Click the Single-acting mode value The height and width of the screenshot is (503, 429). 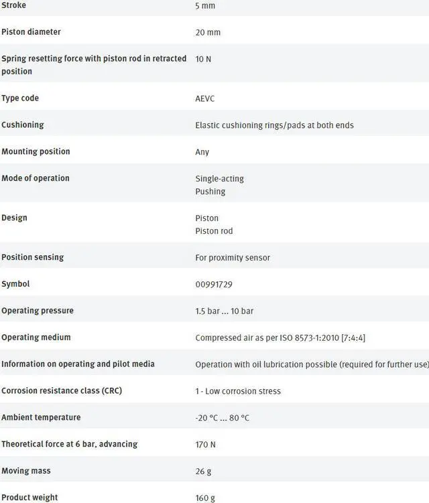click(x=219, y=179)
